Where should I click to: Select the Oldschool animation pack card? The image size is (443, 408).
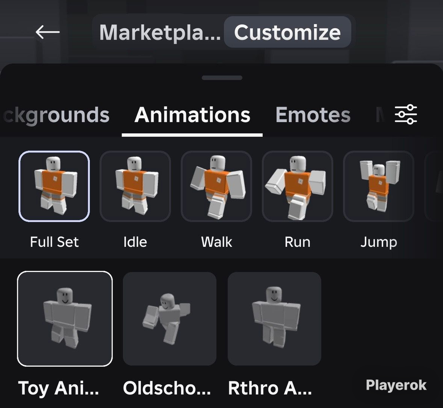(170, 319)
